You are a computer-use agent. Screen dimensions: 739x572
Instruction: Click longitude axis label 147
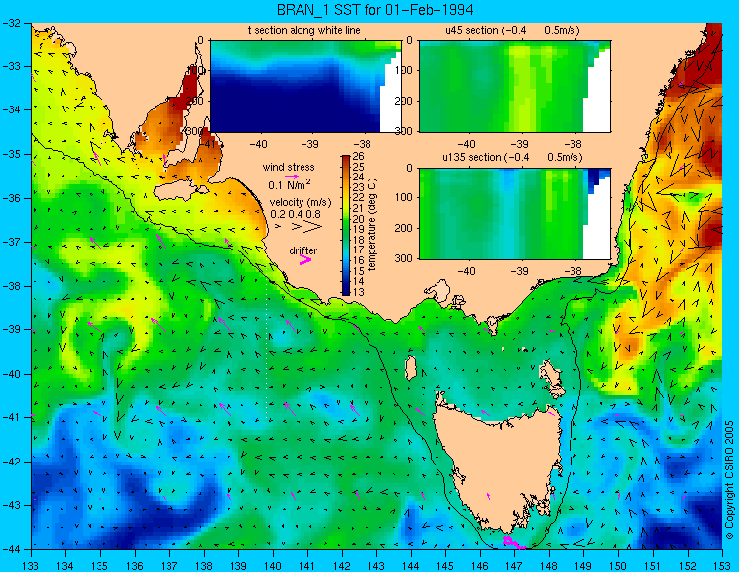(514, 565)
